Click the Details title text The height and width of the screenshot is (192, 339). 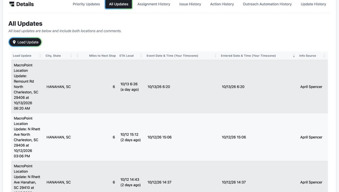point(25,4)
